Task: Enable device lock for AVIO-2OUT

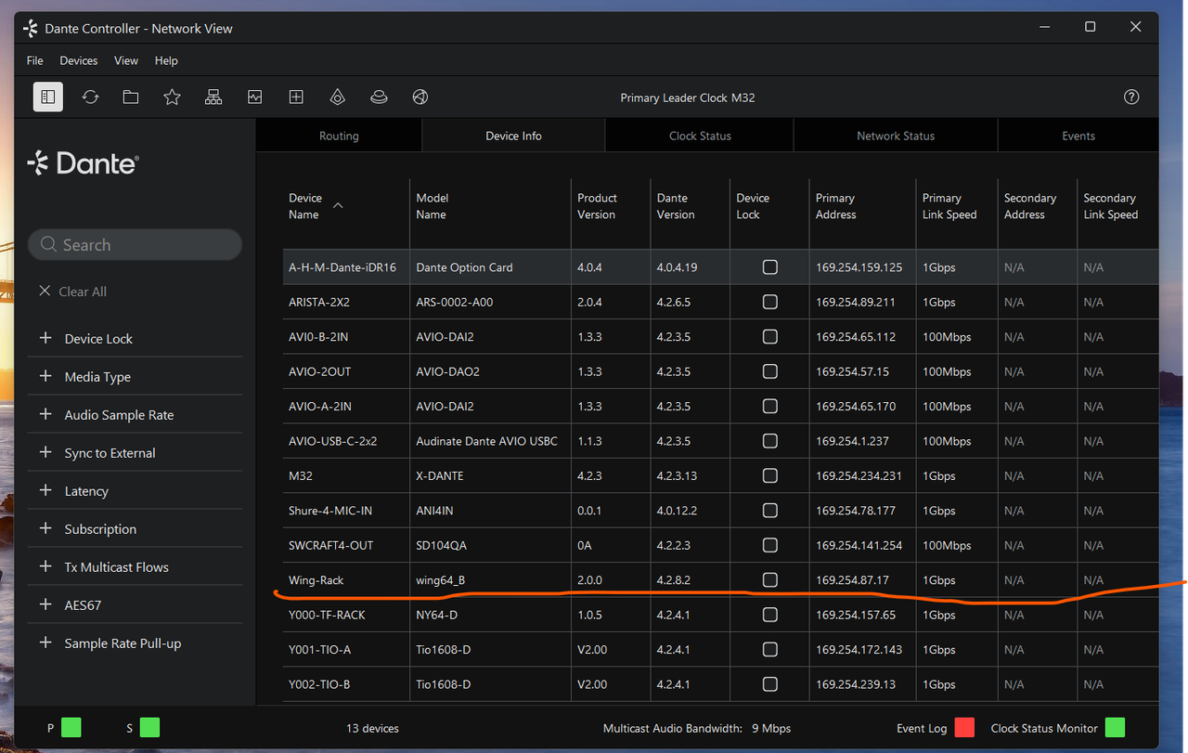Action: (x=769, y=371)
